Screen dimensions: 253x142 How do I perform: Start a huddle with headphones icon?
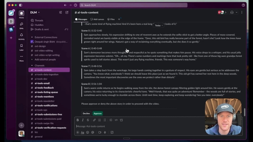click(x=232, y=12)
